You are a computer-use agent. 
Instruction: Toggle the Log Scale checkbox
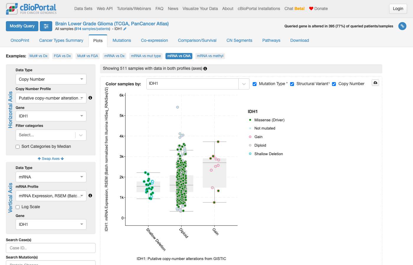click(x=18, y=207)
